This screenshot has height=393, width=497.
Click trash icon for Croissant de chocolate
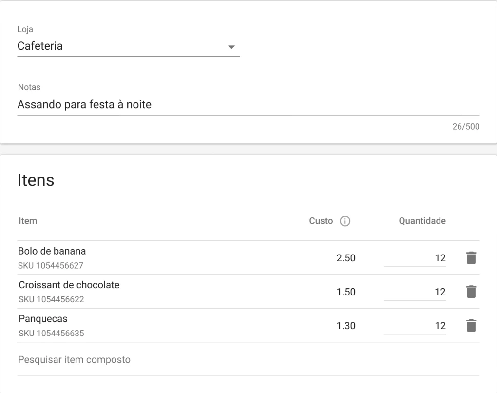(470, 292)
